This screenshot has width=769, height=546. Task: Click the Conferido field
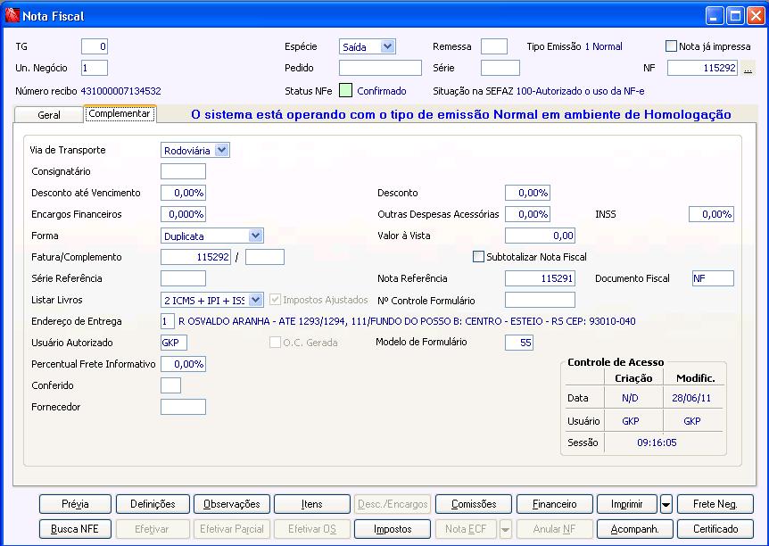[x=170, y=385]
